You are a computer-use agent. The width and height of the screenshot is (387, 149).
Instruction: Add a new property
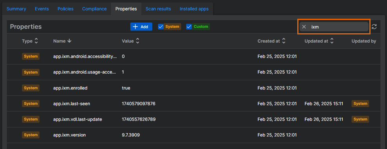pos(141,27)
